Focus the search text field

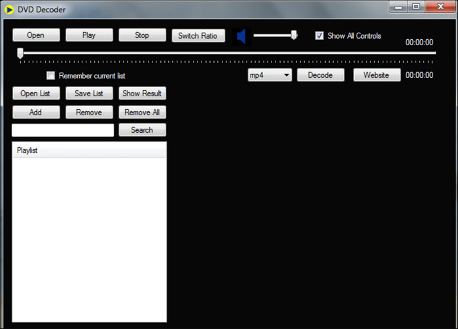[63, 130]
